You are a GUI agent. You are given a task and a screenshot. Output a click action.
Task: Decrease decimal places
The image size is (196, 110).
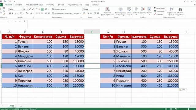pos(98,13)
